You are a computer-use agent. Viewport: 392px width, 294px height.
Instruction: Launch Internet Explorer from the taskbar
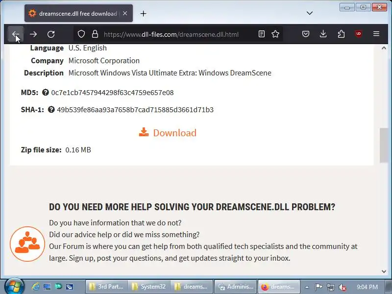point(35,287)
